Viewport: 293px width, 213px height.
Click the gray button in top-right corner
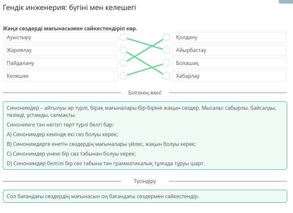tap(286, 2)
